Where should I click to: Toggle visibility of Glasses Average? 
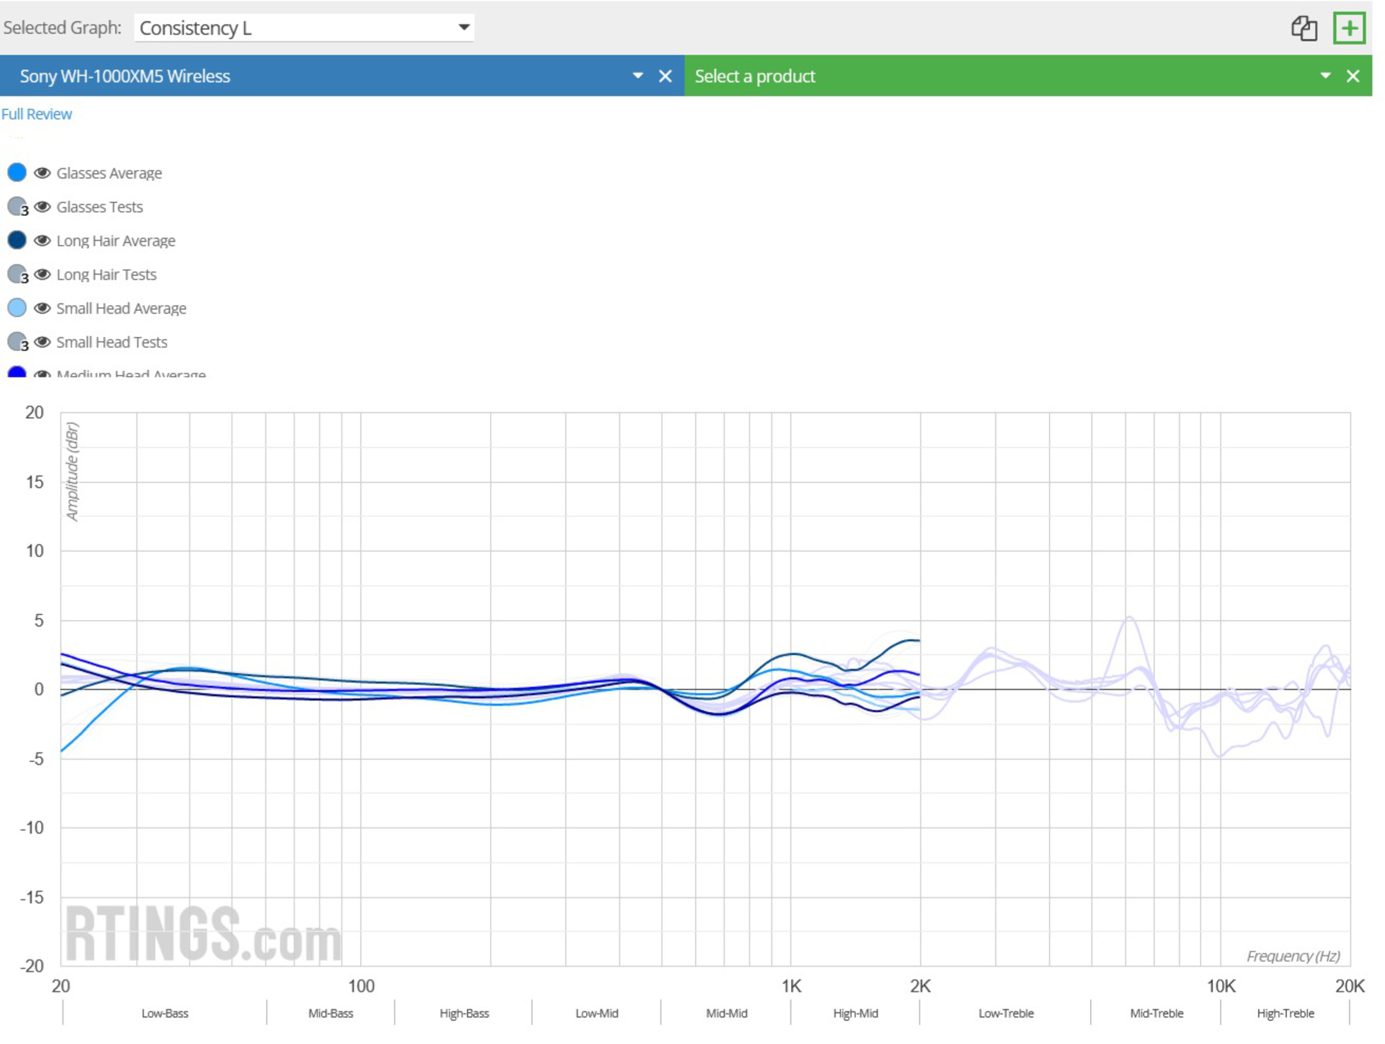point(42,173)
